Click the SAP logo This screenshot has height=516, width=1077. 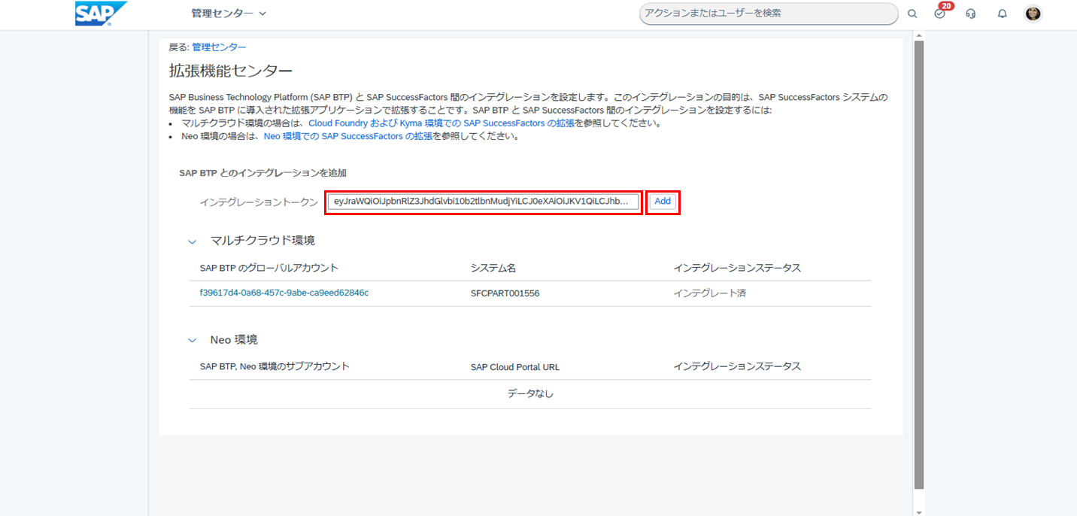click(101, 14)
